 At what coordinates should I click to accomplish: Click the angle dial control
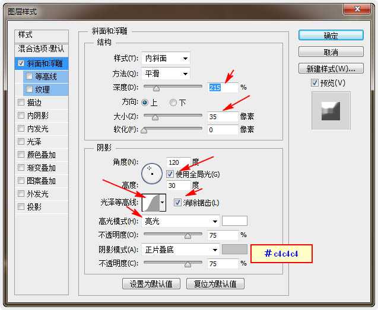(x=152, y=174)
